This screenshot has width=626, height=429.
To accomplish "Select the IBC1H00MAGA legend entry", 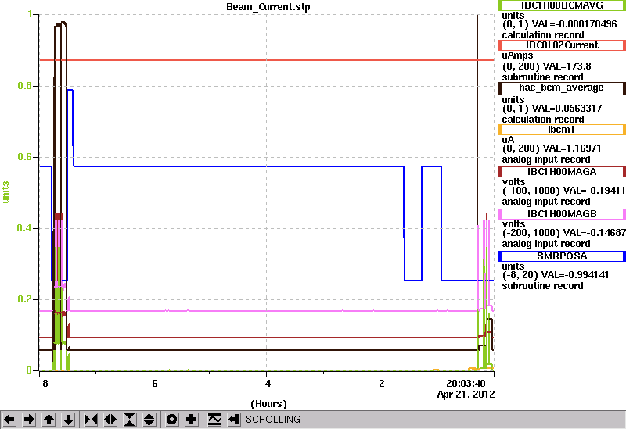I will (562, 172).
